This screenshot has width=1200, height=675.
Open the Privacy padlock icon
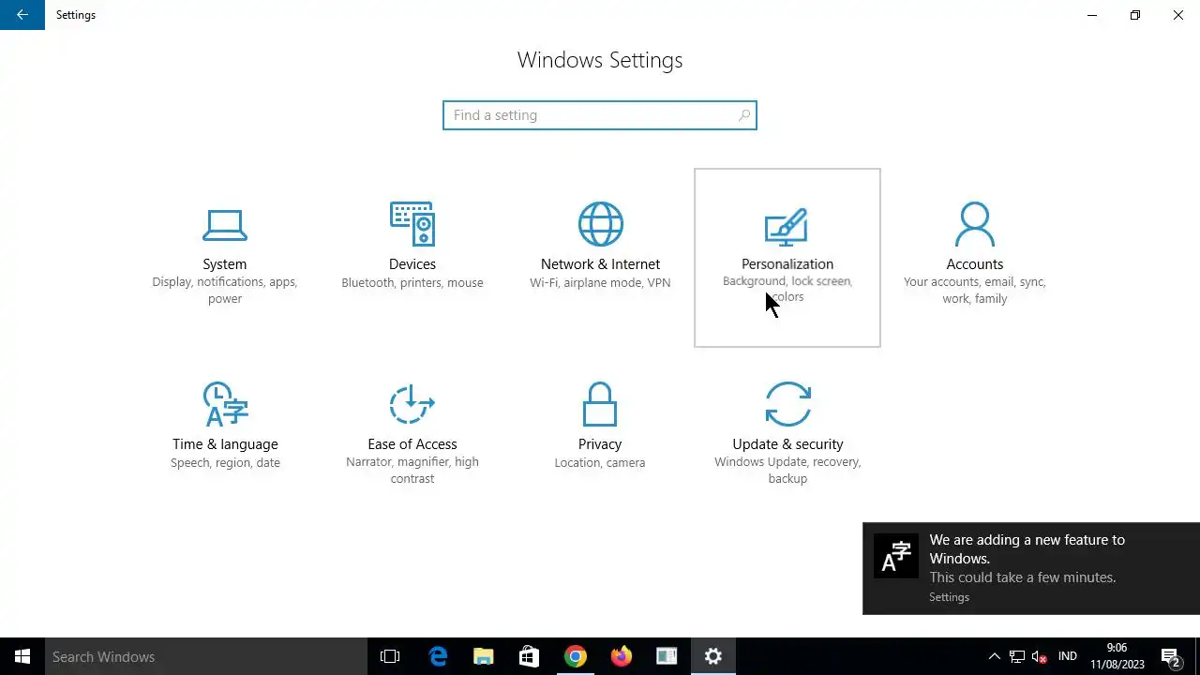(600, 404)
